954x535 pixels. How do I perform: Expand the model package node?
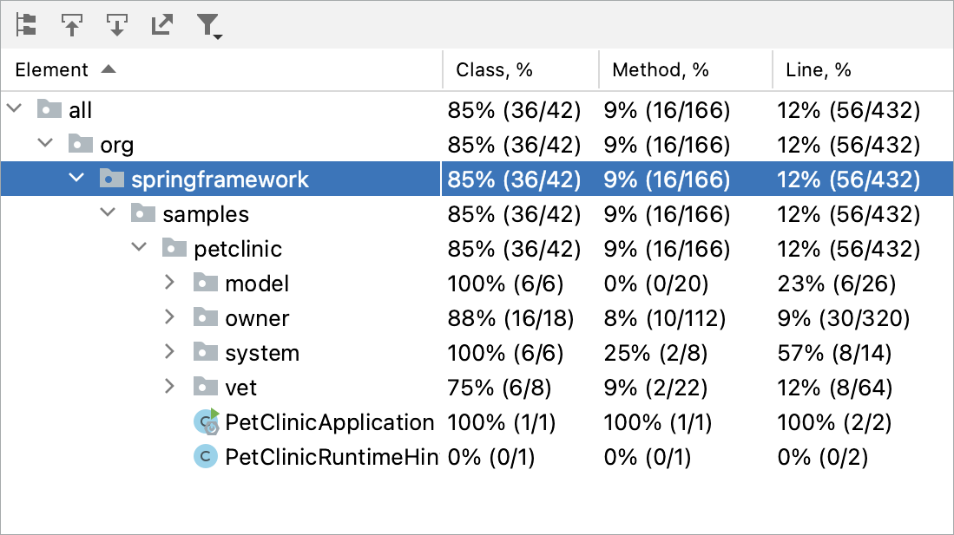click(x=170, y=282)
